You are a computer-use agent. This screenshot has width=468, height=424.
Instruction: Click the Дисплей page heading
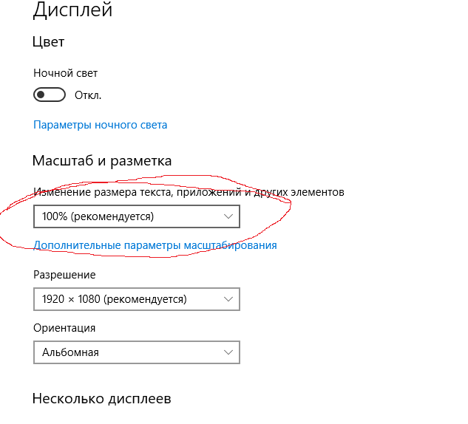click(73, 11)
